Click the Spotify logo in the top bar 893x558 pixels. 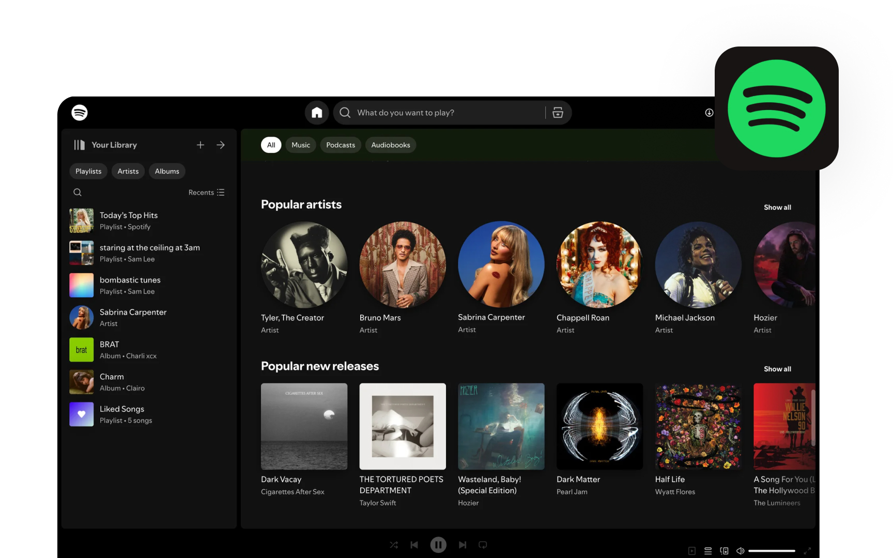pos(80,113)
